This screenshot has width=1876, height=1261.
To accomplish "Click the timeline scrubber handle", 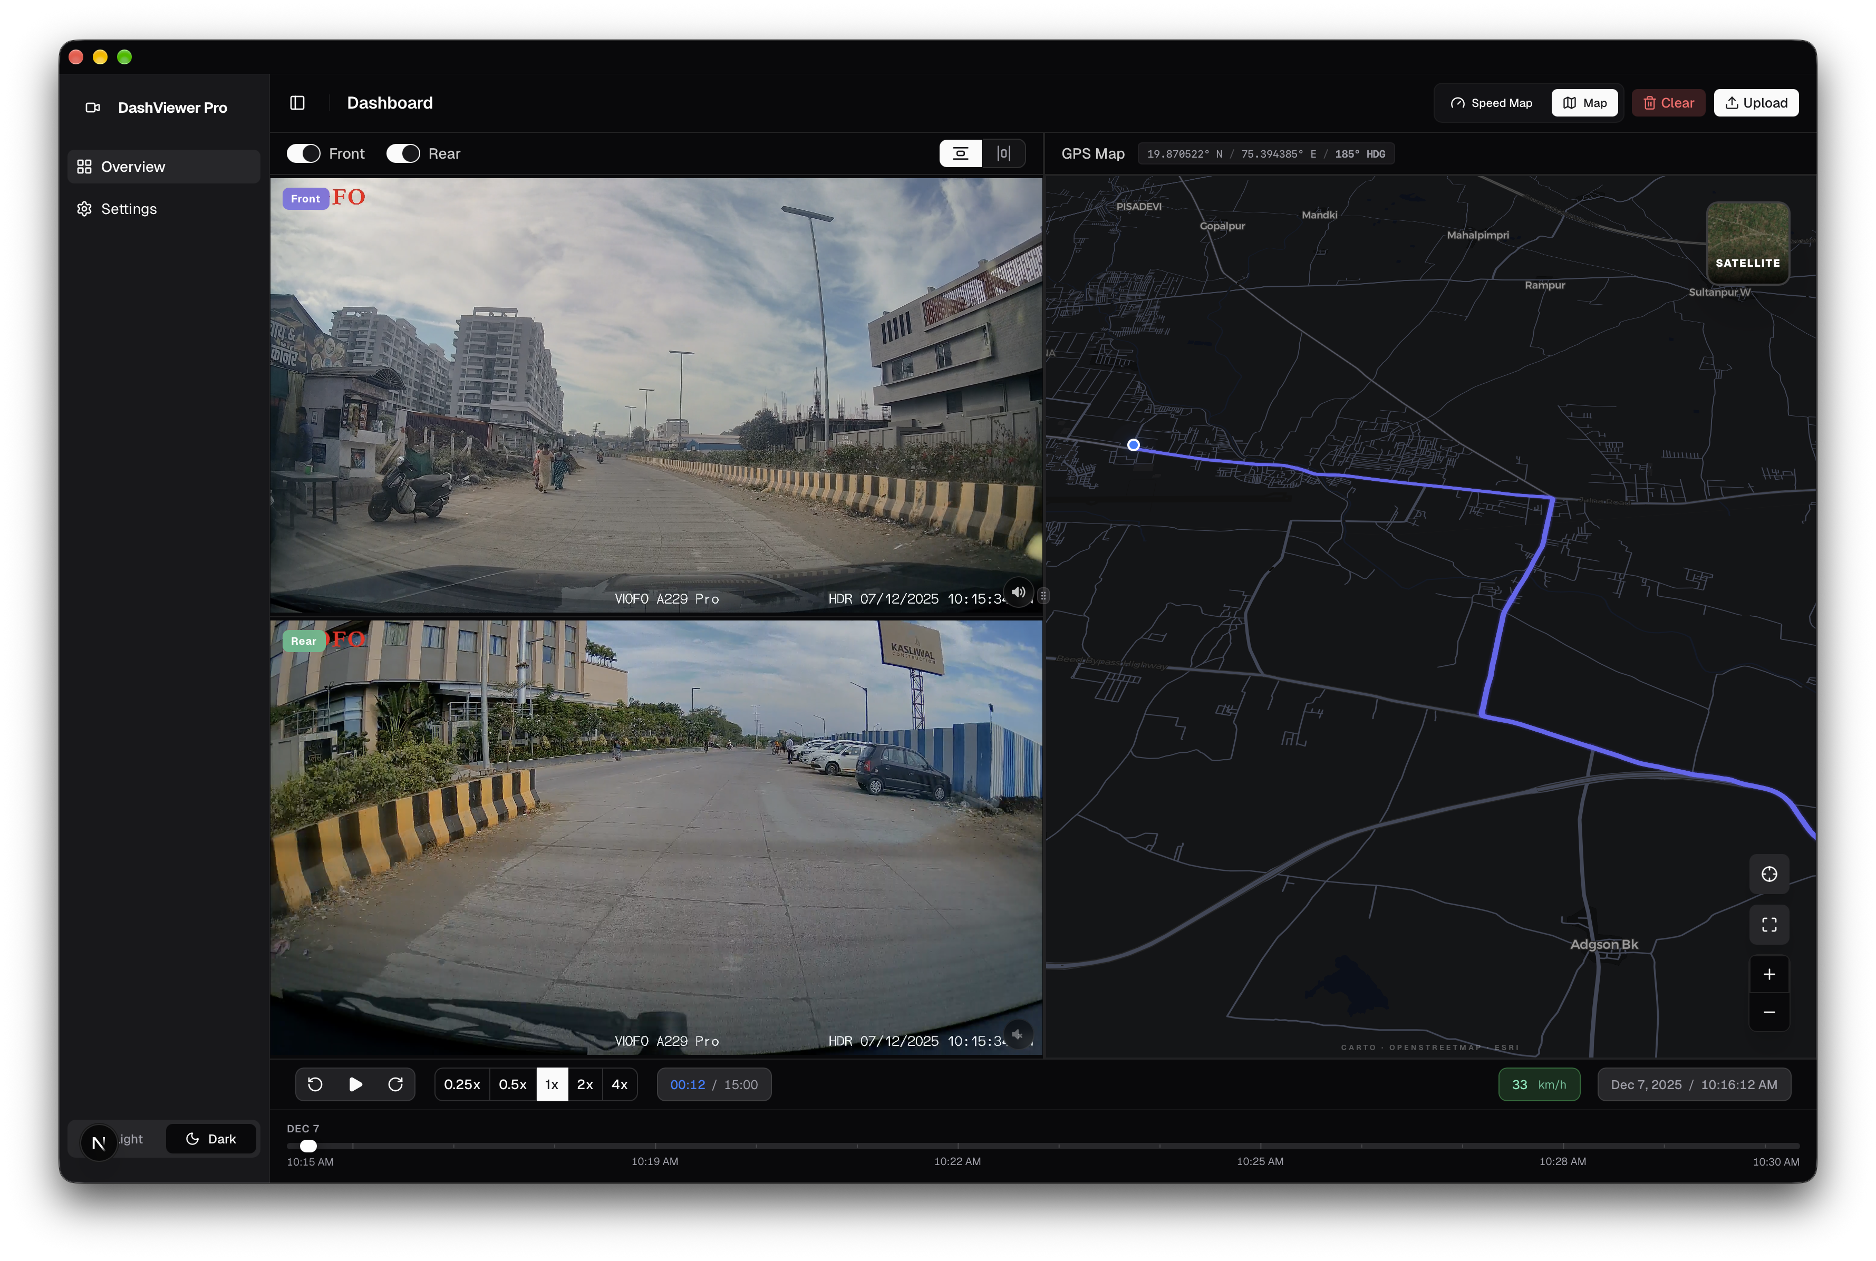I will (309, 1146).
